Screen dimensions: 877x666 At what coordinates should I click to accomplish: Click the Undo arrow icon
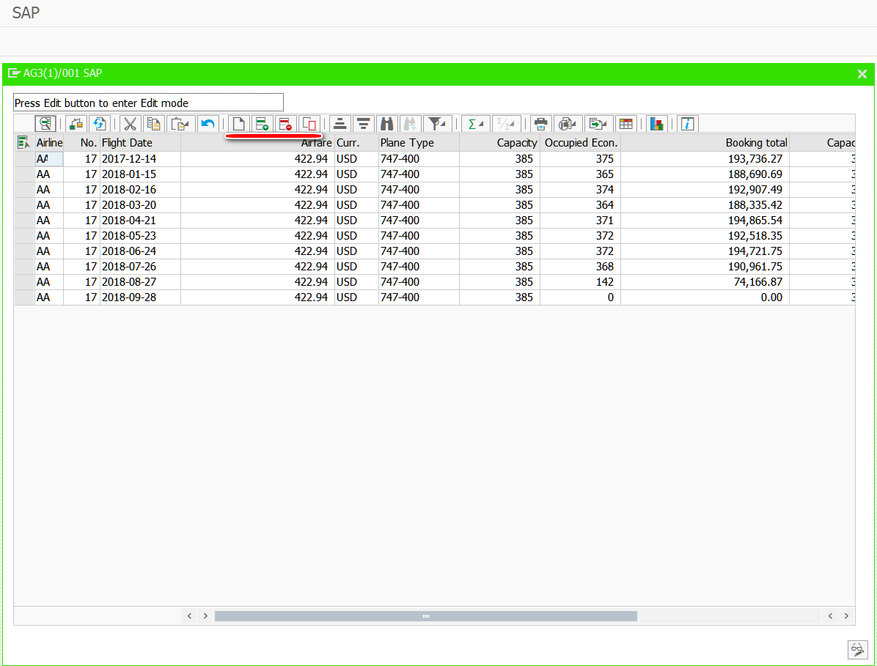tap(208, 124)
